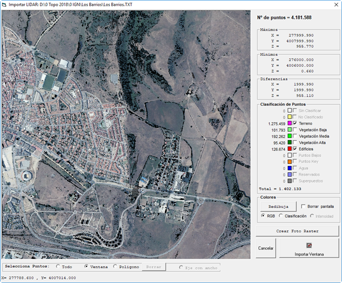This screenshot has height=283, width=342.
Task: Toggle the Reservados checkbox
Action: pos(295,174)
